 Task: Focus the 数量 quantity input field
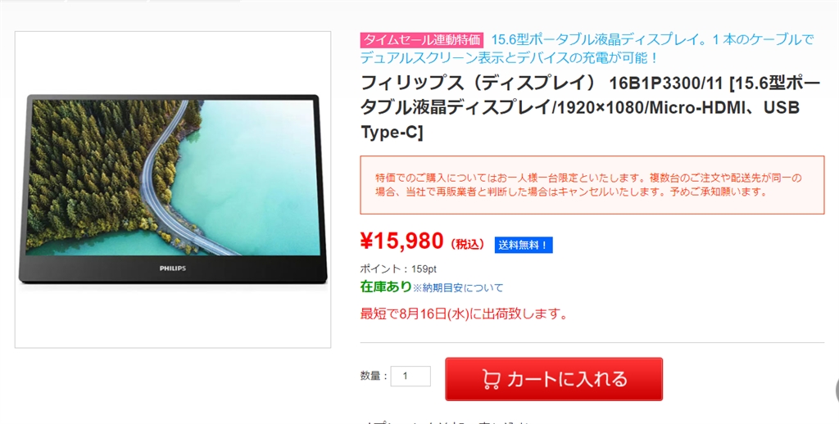[x=410, y=376]
